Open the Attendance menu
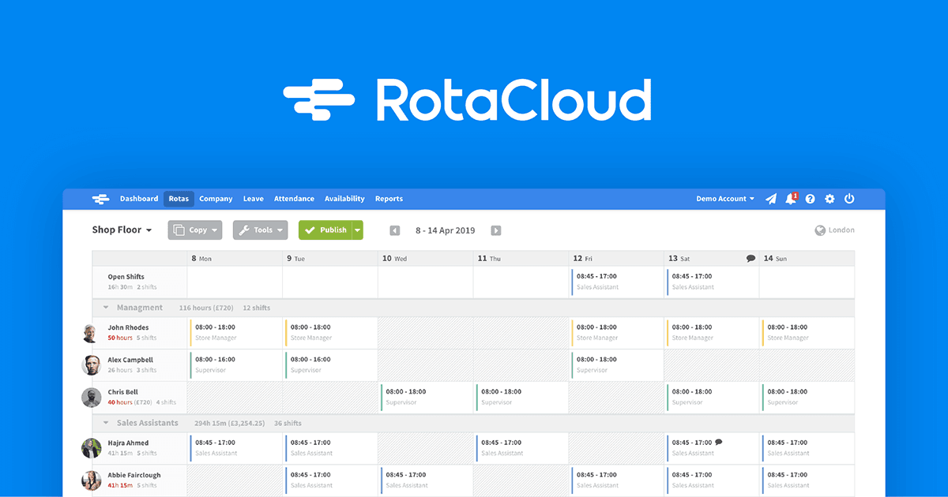The width and height of the screenshot is (948, 497). point(294,199)
